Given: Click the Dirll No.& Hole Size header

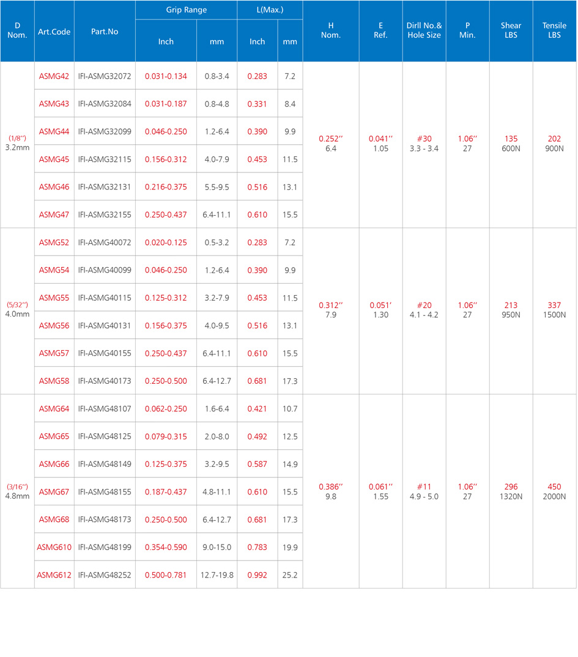Looking at the screenshot, I should (x=424, y=31).
